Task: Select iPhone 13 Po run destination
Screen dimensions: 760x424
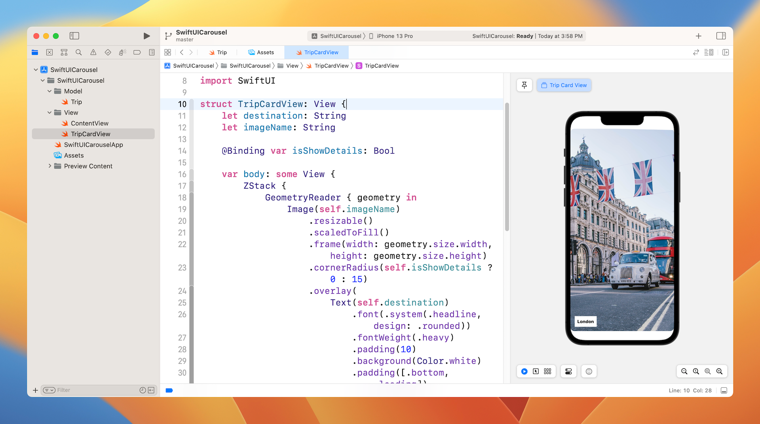Action: (x=394, y=36)
